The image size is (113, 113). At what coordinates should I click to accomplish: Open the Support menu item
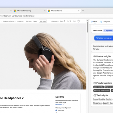(x=35, y=21)
